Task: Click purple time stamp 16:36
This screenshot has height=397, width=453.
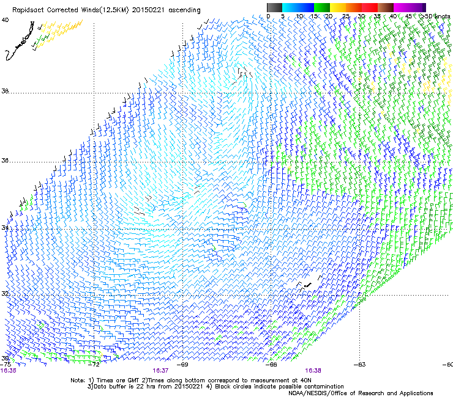Action: point(9,371)
